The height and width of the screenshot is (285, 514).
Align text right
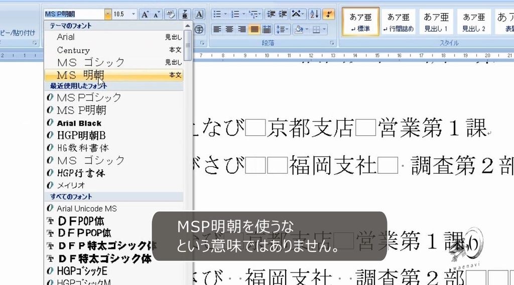coord(242,30)
